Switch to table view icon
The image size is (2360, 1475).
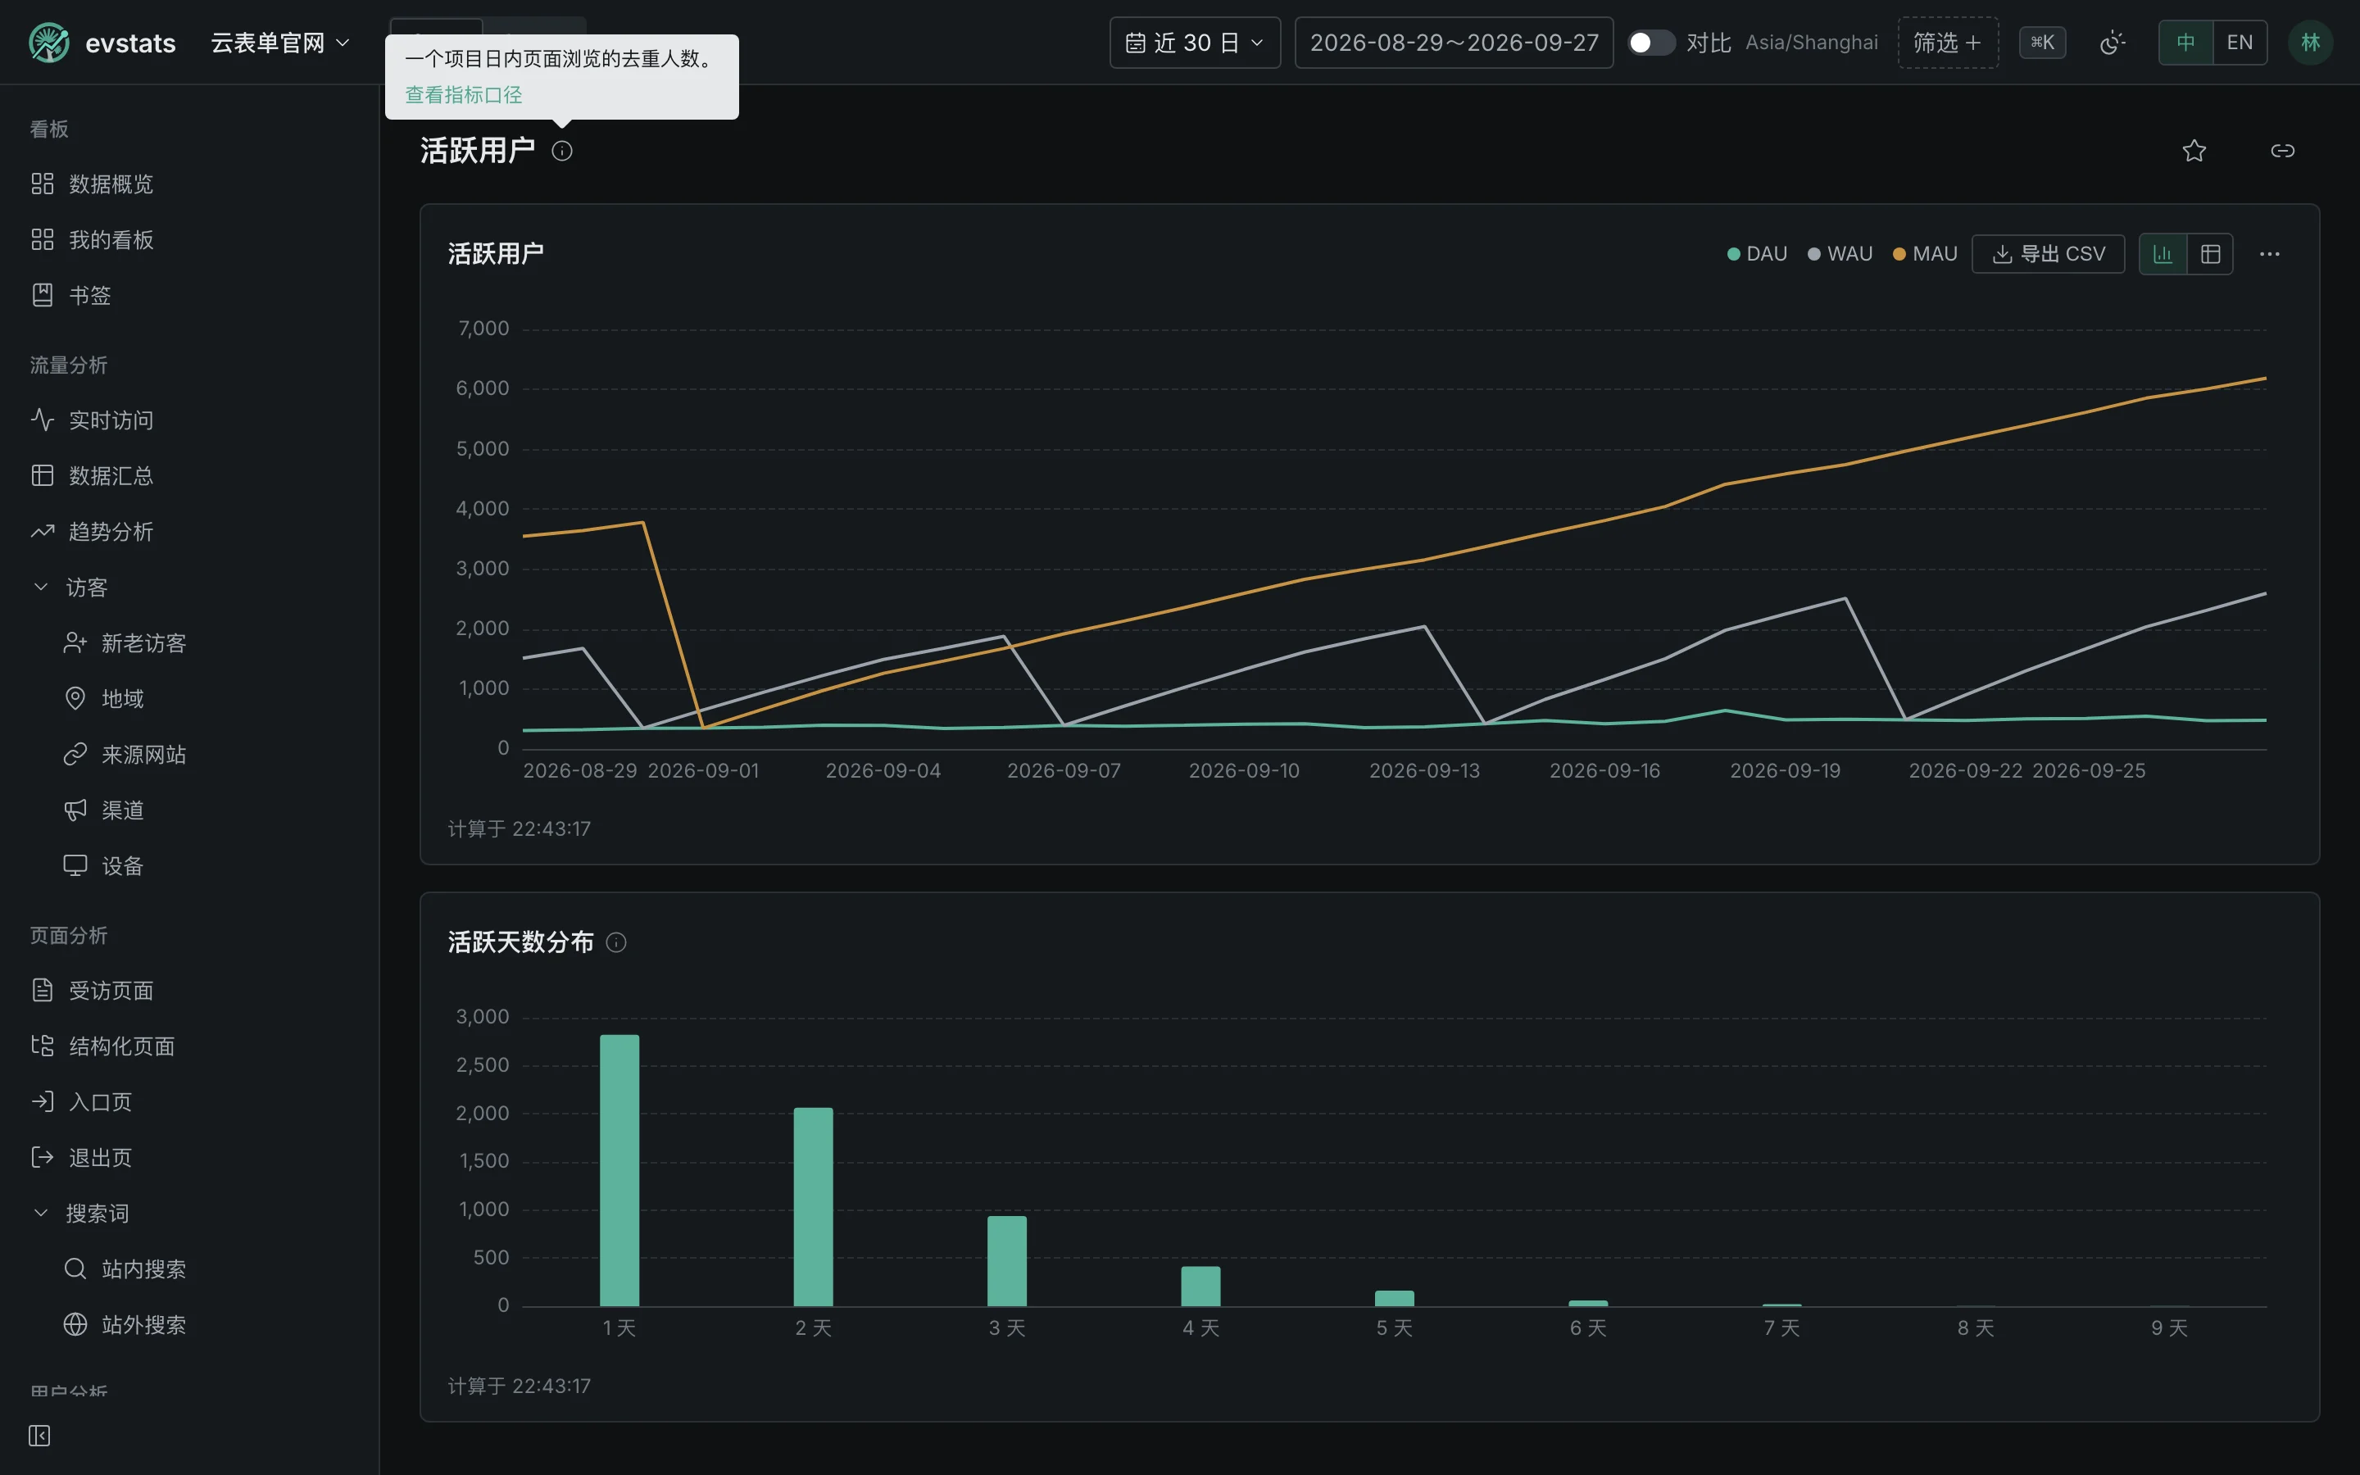[x=2211, y=255]
